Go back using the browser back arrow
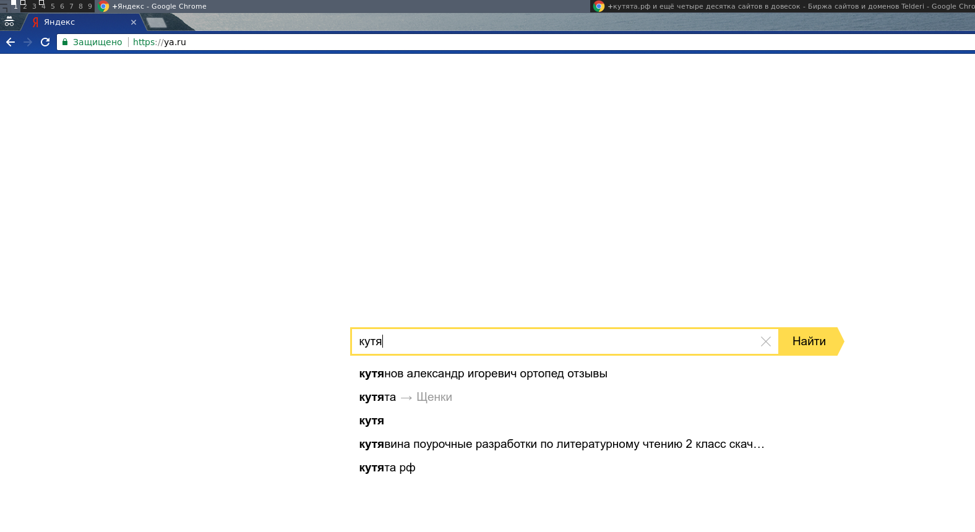This screenshot has height=532, width=975. tap(11, 42)
